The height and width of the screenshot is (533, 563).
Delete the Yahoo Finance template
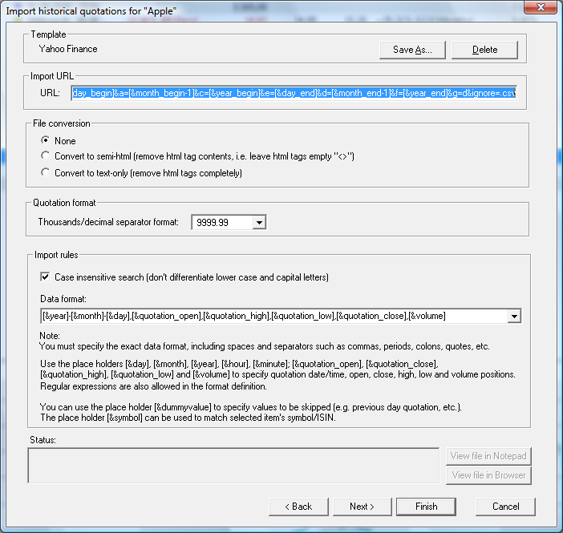click(484, 50)
